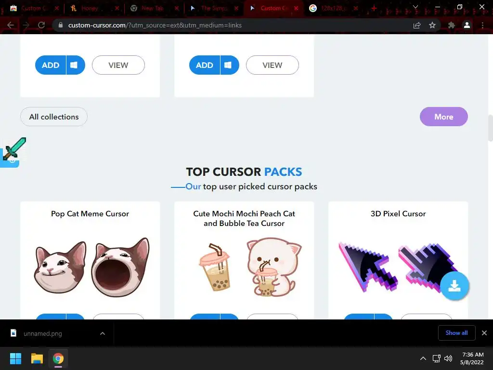Click the Chrome taskbar icon
The image size is (493, 370).
coord(58,358)
